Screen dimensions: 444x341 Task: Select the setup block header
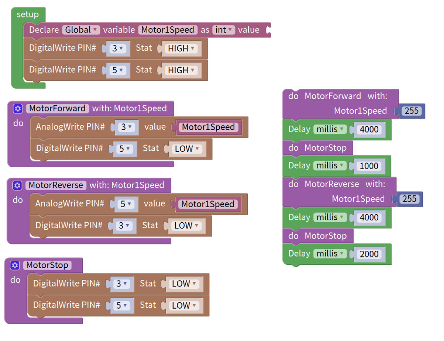click(28, 15)
